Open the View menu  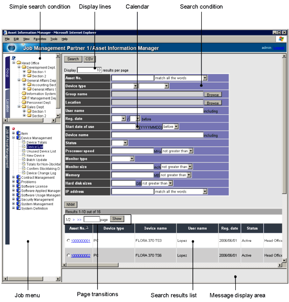tap(26, 39)
